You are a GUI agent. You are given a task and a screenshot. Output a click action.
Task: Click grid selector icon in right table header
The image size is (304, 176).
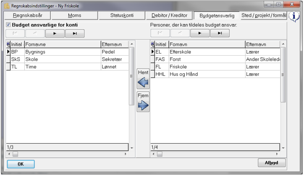152,44
